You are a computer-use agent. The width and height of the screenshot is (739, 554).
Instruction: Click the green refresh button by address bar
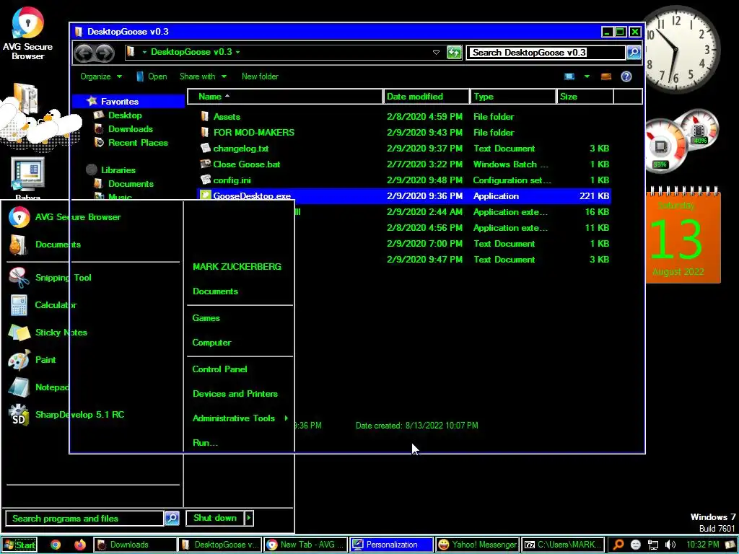[x=454, y=52]
